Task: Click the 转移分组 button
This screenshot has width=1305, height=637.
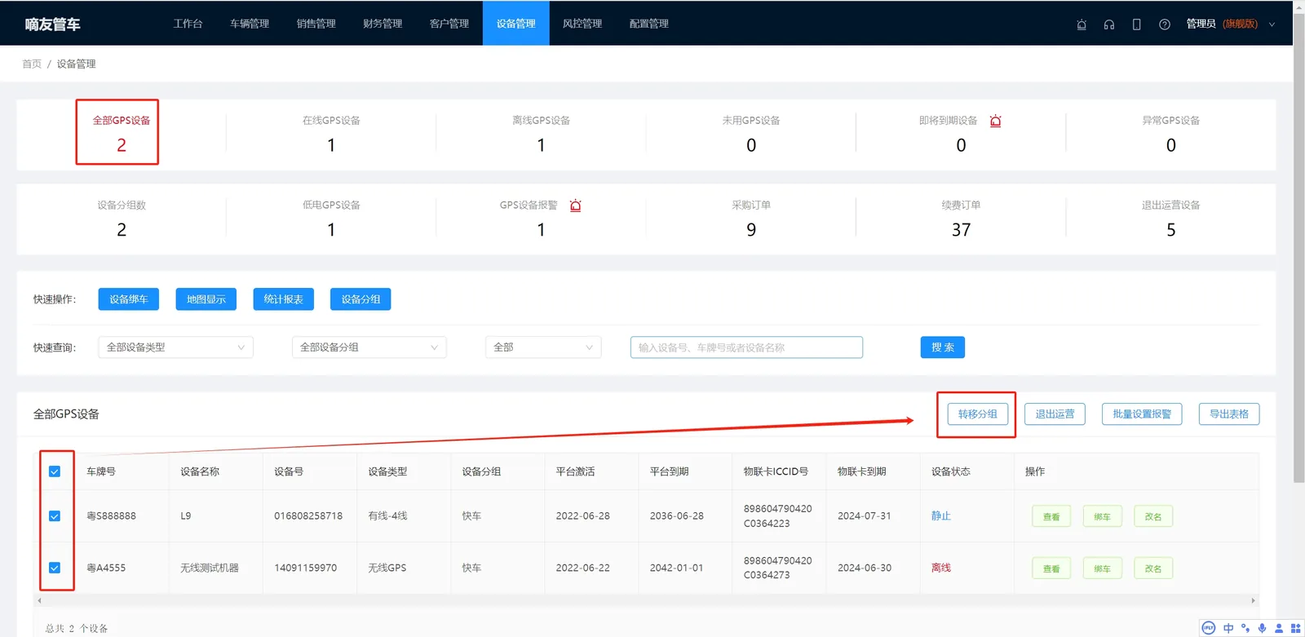Action: point(977,414)
